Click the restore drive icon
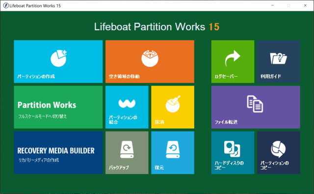This screenshot has height=194, width=314. pyautogui.click(x=173, y=150)
